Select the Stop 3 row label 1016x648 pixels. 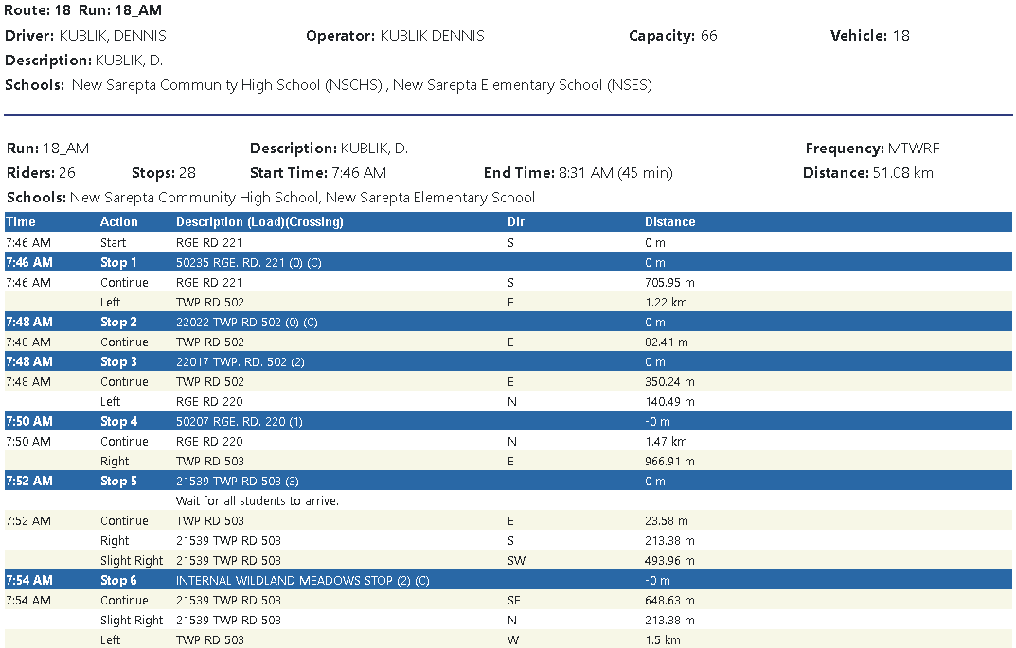[x=118, y=362]
